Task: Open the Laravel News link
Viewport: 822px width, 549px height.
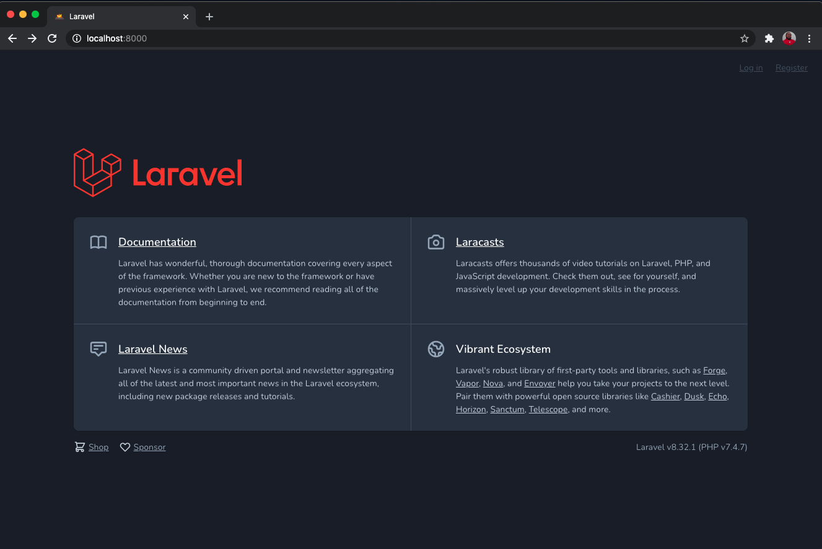Action: [x=153, y=349]
